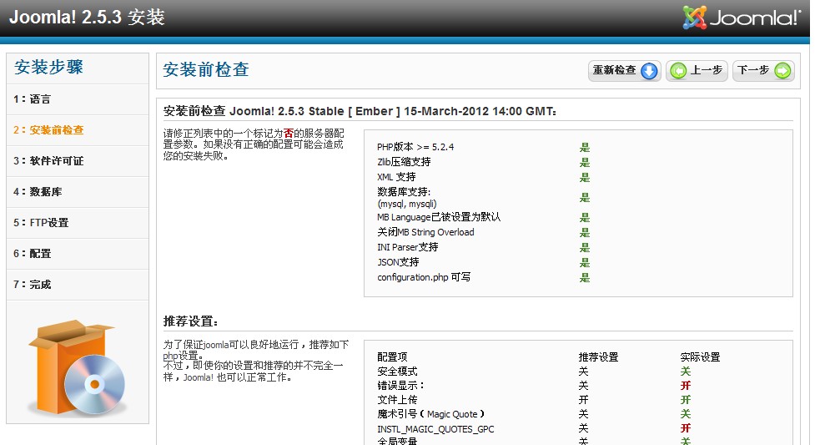
Task: Click the 是 value beside configuration.php 可写
Action: [x=585, y=277]
